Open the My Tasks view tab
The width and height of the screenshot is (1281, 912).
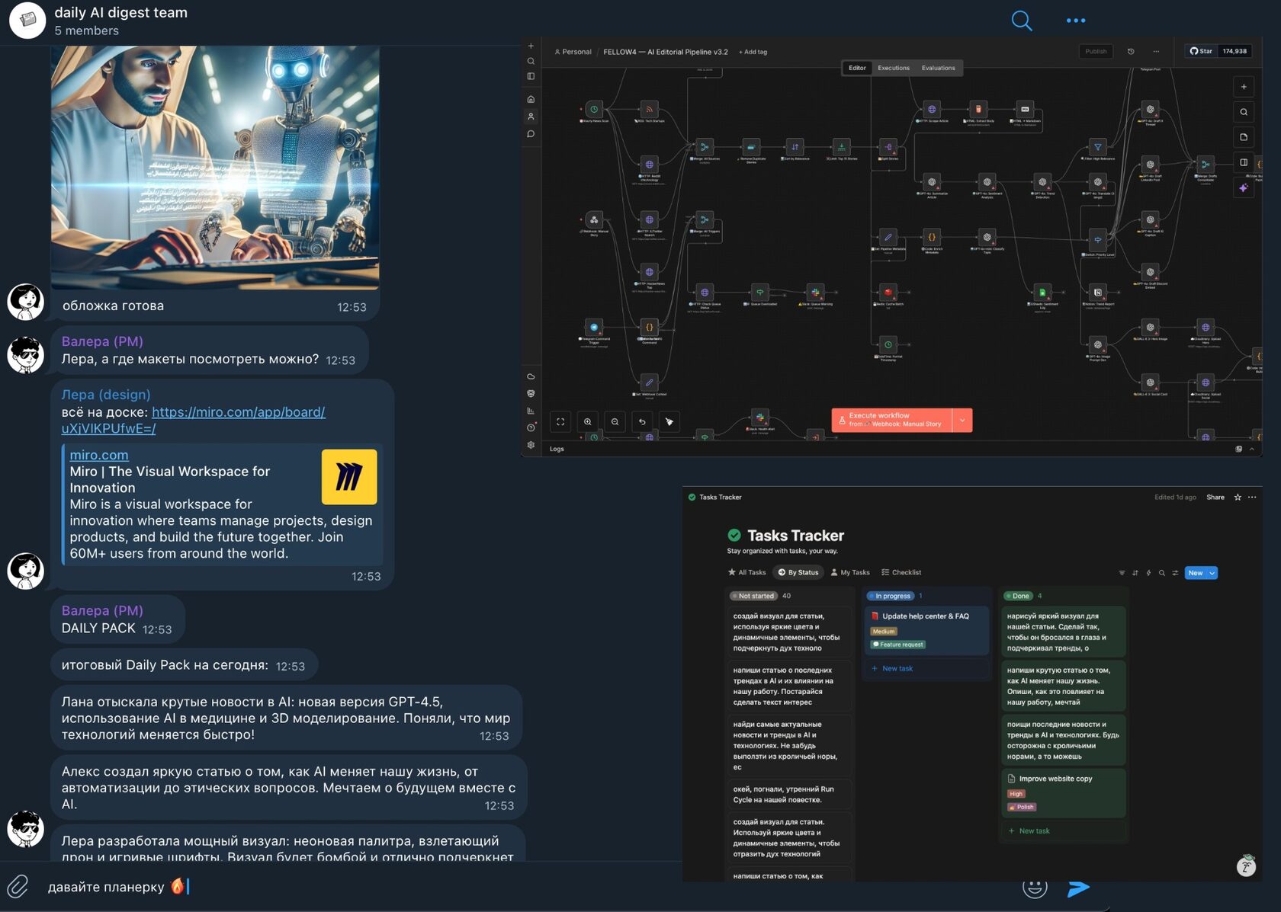850,572
